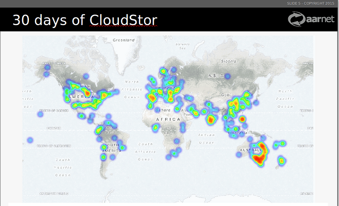
Task: Click the 'Siberia' map label
Action: click(228, 61)
